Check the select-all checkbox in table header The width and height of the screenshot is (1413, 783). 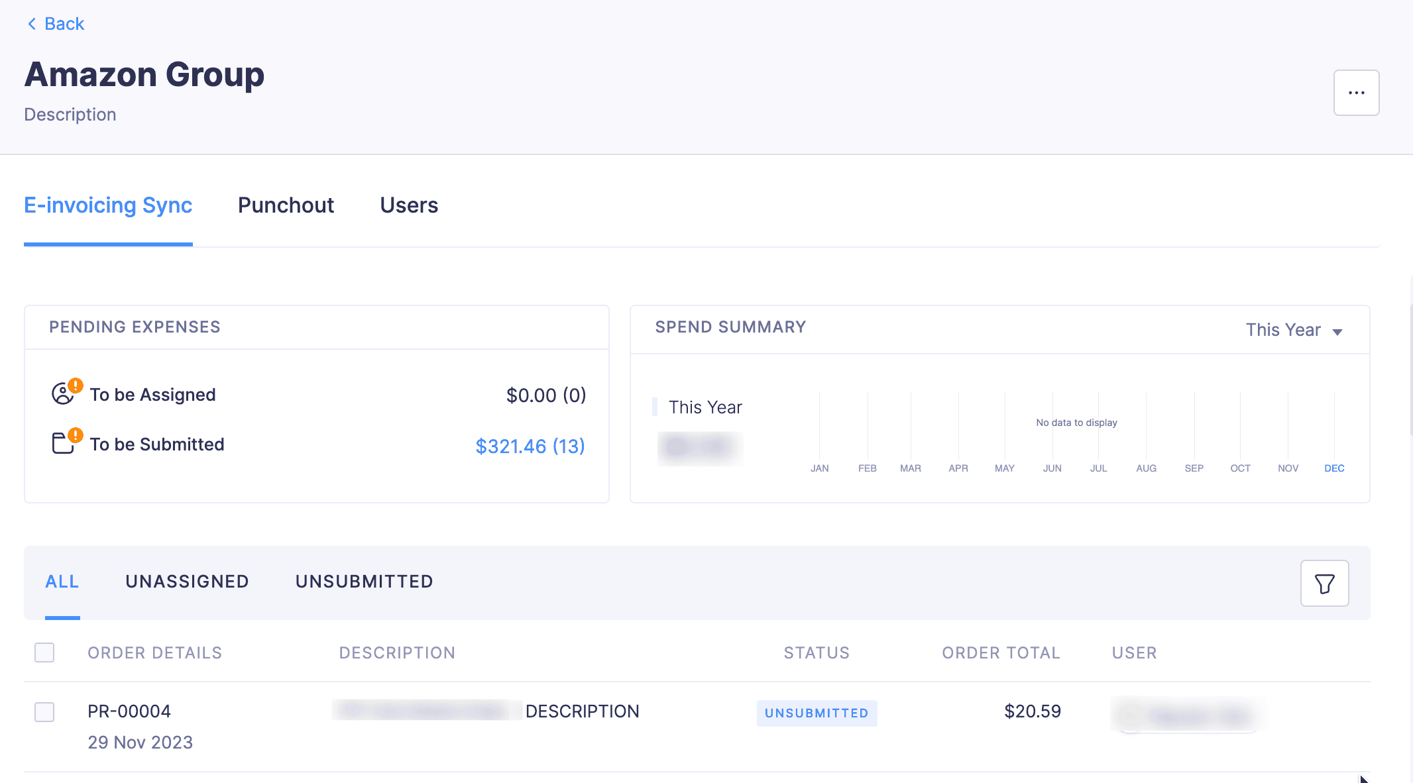(44, 652)
